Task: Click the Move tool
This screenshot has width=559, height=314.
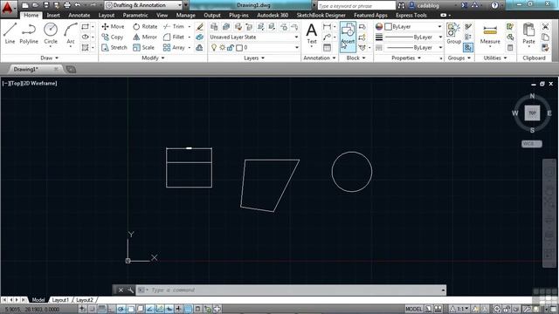Action: [113, 26]
